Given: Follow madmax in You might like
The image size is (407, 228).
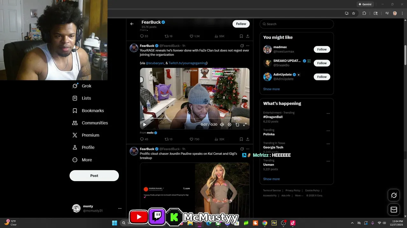Looking at the screenshot, I should [x=322, y=49].
